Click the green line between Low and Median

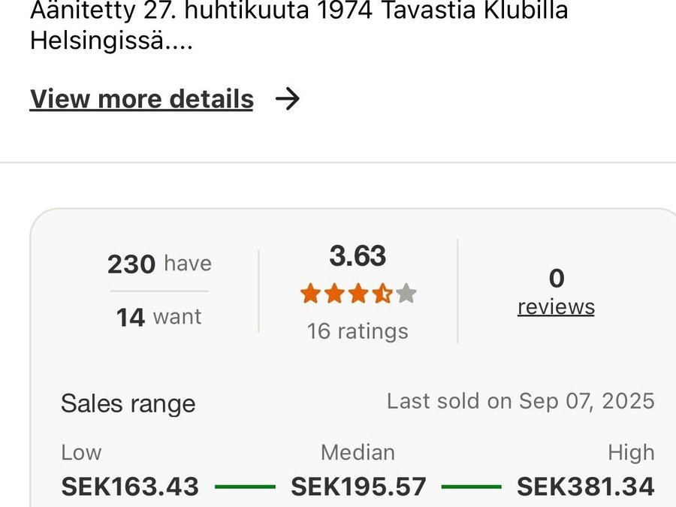[x=245, y=487]
